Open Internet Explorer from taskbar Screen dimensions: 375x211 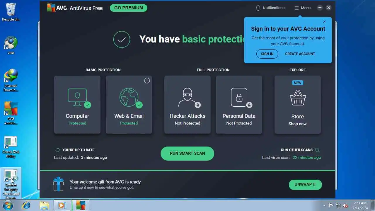click(x=26, y=205)
